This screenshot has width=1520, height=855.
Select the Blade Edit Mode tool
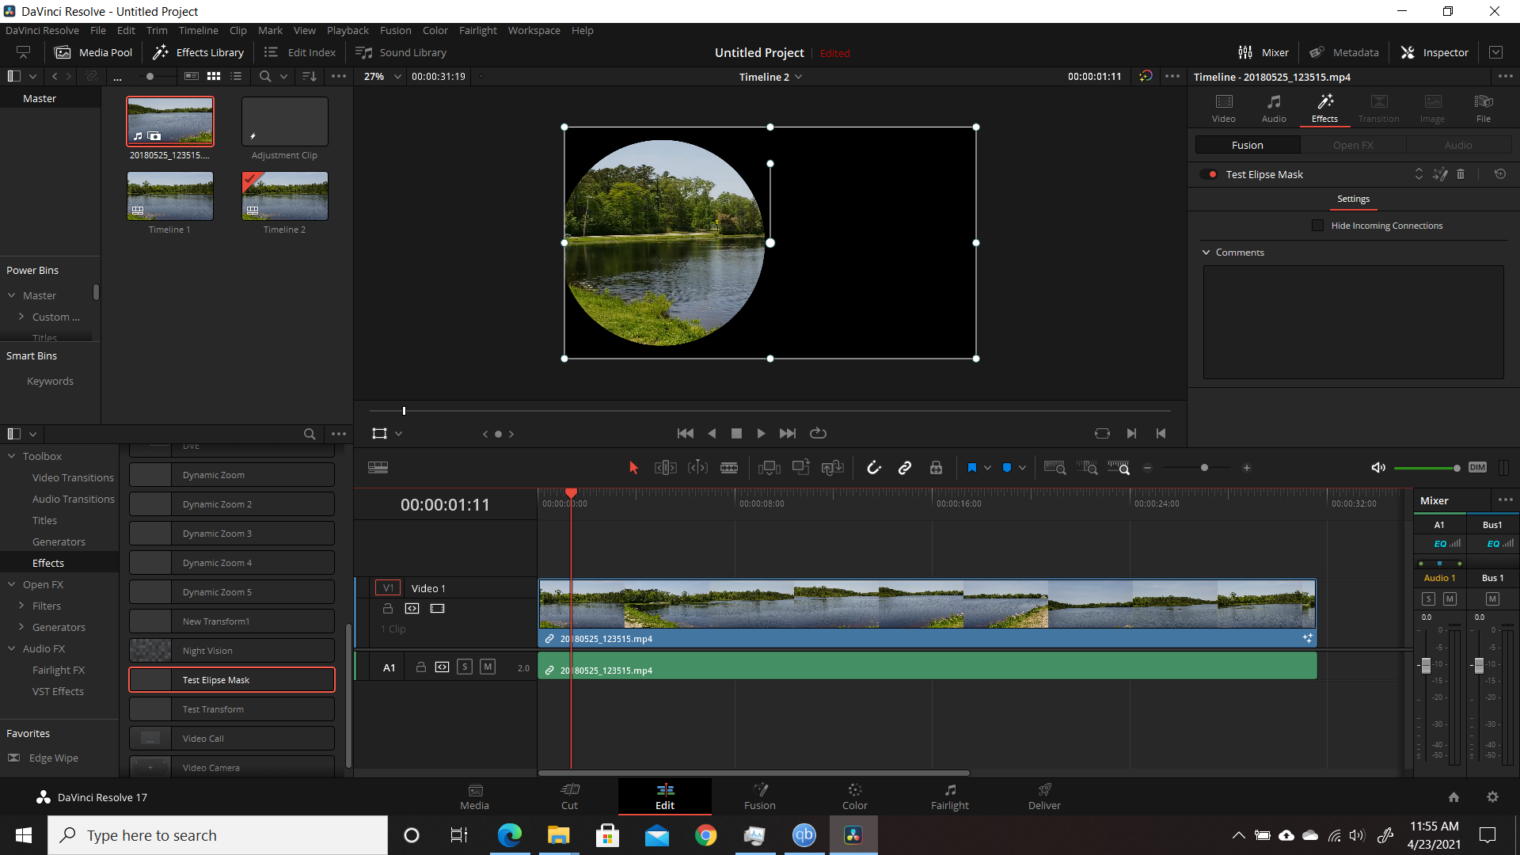(729, 468)
